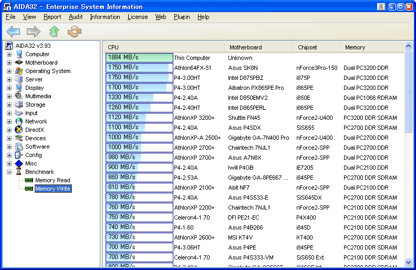
Task: Open the Plugin menu
Action: 182,17
